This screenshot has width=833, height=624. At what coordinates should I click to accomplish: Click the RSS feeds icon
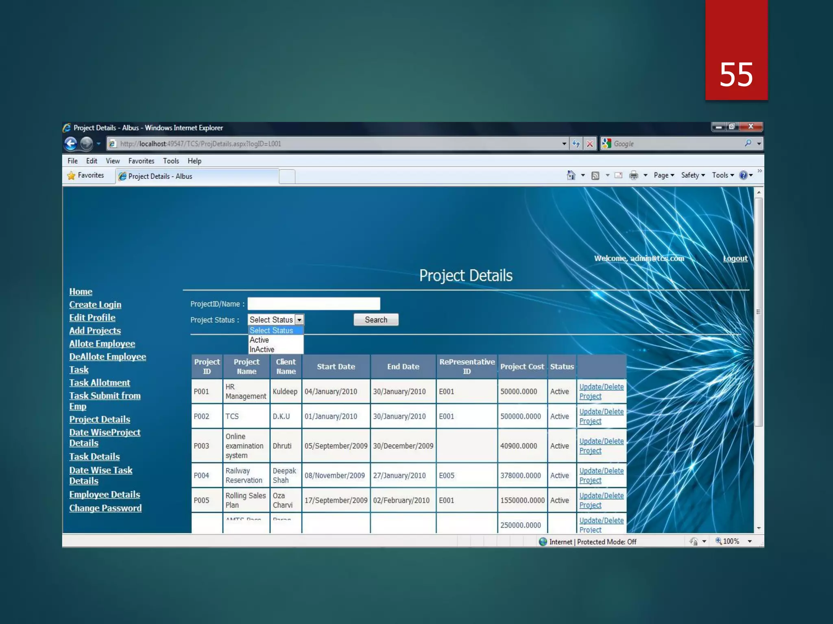pyautogui.click(x=595, y=175)
